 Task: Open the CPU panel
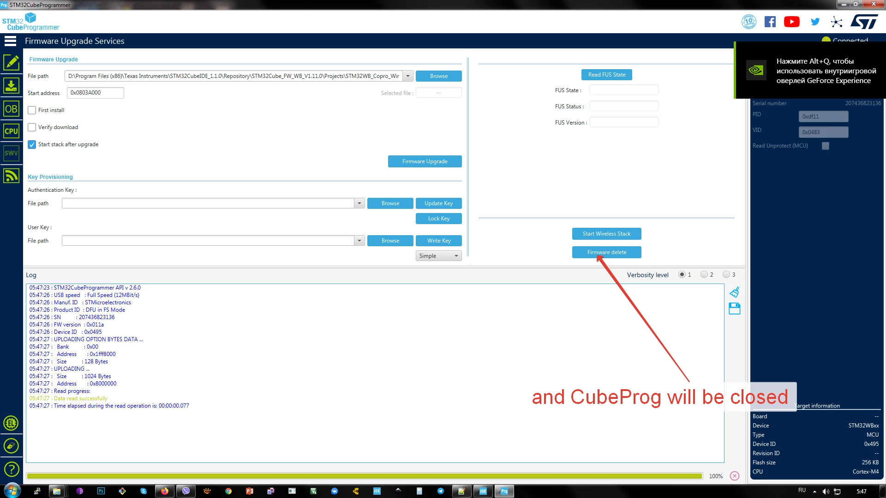11,131
